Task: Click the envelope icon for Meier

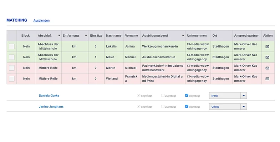Action: [268, 57]
